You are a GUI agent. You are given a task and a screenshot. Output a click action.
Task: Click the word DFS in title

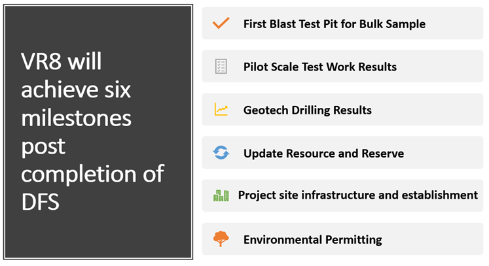(40, 202)
